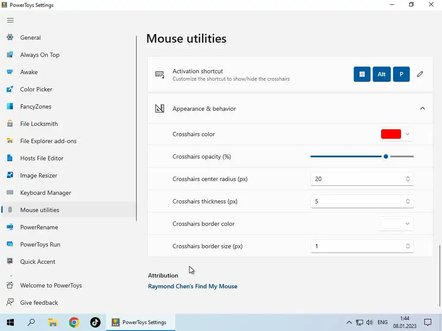Click the Crosshairs thickness input field
Screen dimensions: 442x331
(x=362, y=201)
